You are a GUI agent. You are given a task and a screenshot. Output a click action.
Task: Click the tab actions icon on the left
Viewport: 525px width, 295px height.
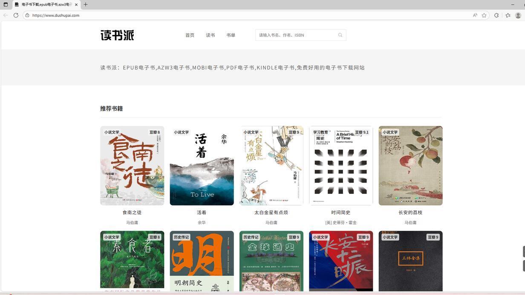tap(6, 5)
